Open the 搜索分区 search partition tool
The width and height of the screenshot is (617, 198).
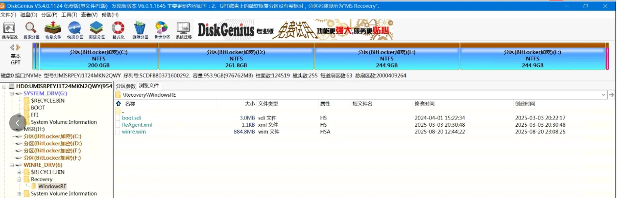pos(31,31)
